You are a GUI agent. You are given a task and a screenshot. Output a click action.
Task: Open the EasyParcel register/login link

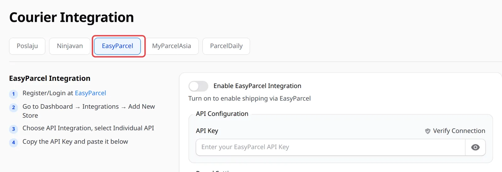click(90, 93)
